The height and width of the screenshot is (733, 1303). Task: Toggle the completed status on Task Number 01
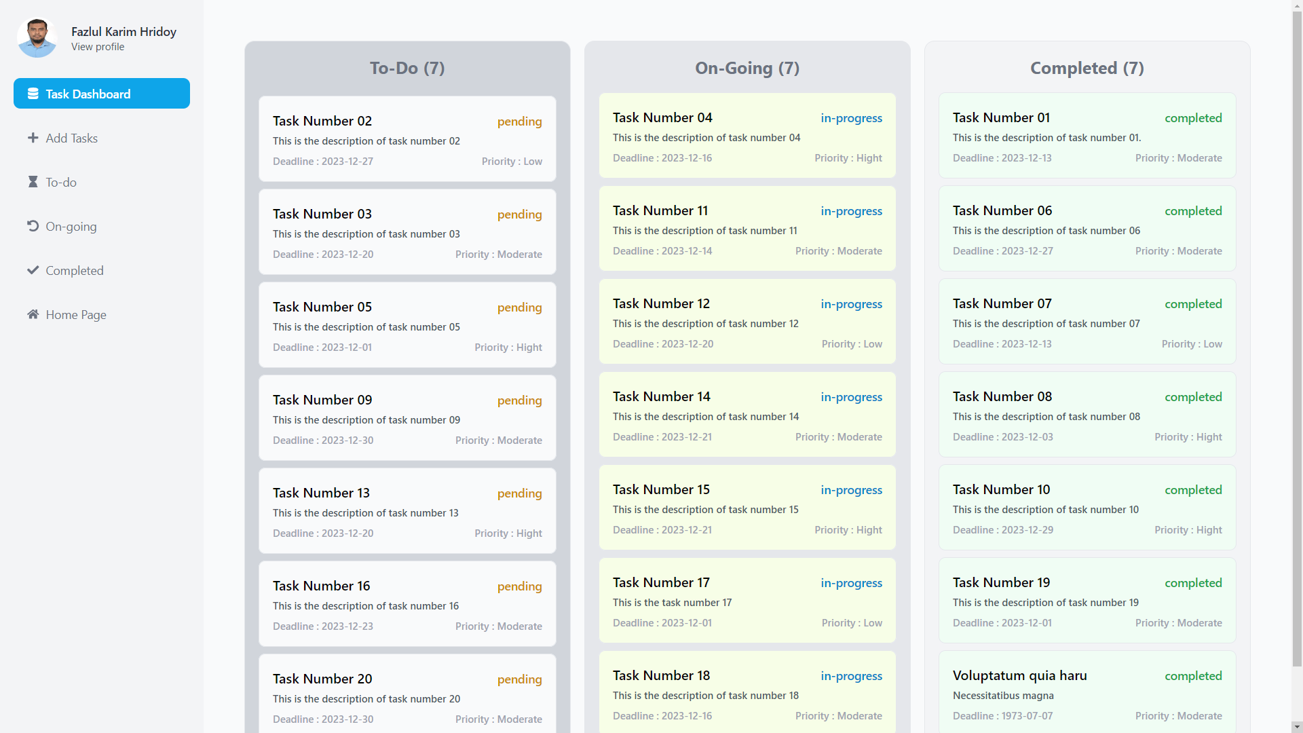(x=1193, y=118)
